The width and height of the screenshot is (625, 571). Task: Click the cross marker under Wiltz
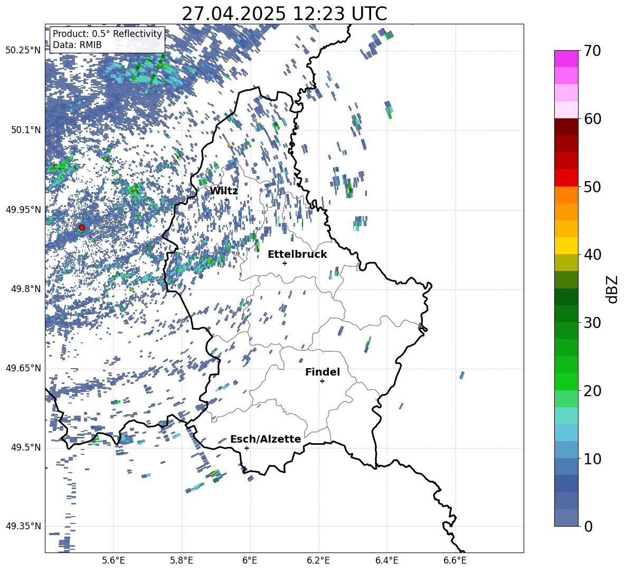[x=227, y=200]
